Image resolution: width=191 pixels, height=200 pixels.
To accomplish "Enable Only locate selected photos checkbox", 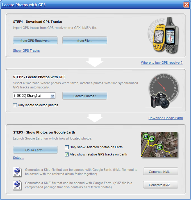I will coord(15,105).
